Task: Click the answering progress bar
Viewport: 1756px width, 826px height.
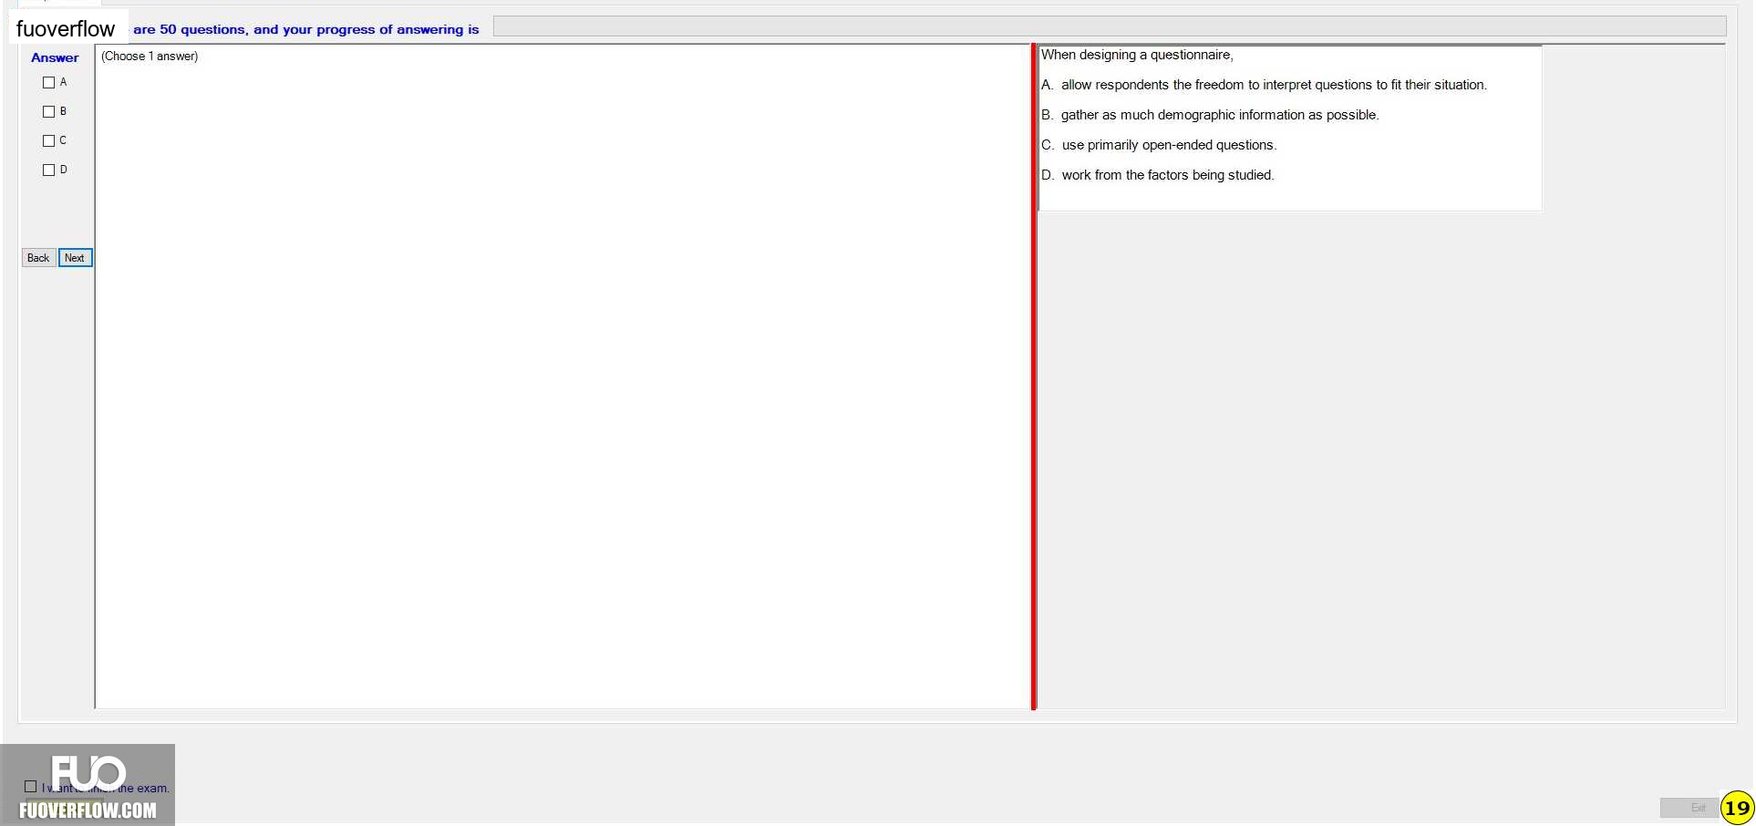Action: [x=1110, y=26]
